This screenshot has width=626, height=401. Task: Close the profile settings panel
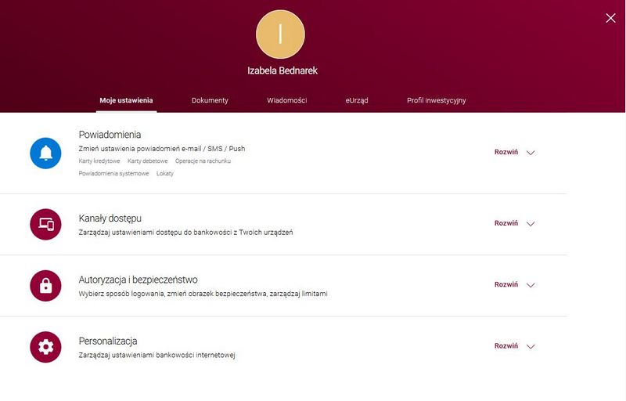(610, 18)
